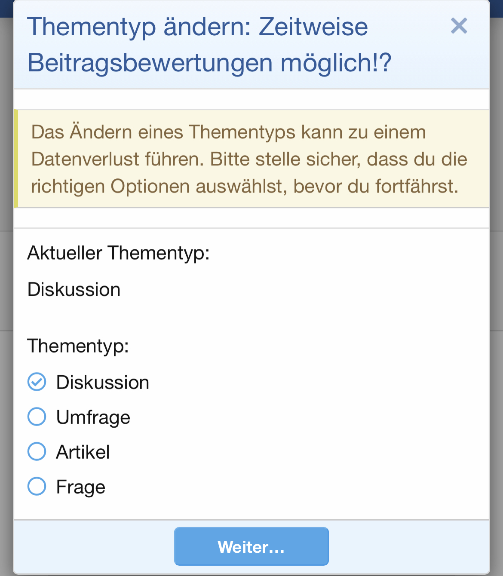Click the yellow stripe of warning box

pyautogui.click(x=16, y=159)
